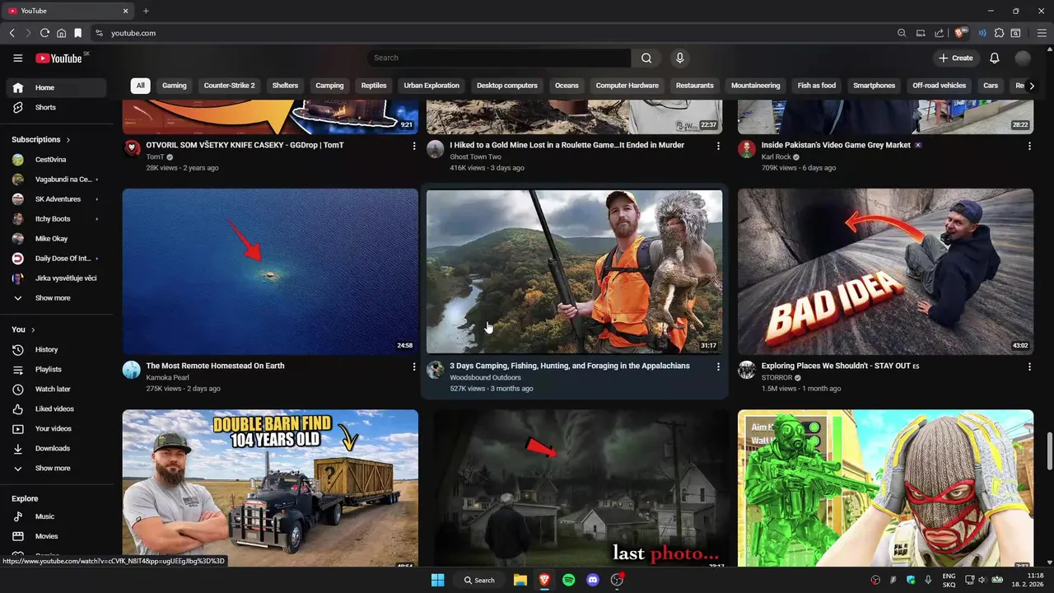Select the Off-road vehicles chip

click(x=940, y=86)
